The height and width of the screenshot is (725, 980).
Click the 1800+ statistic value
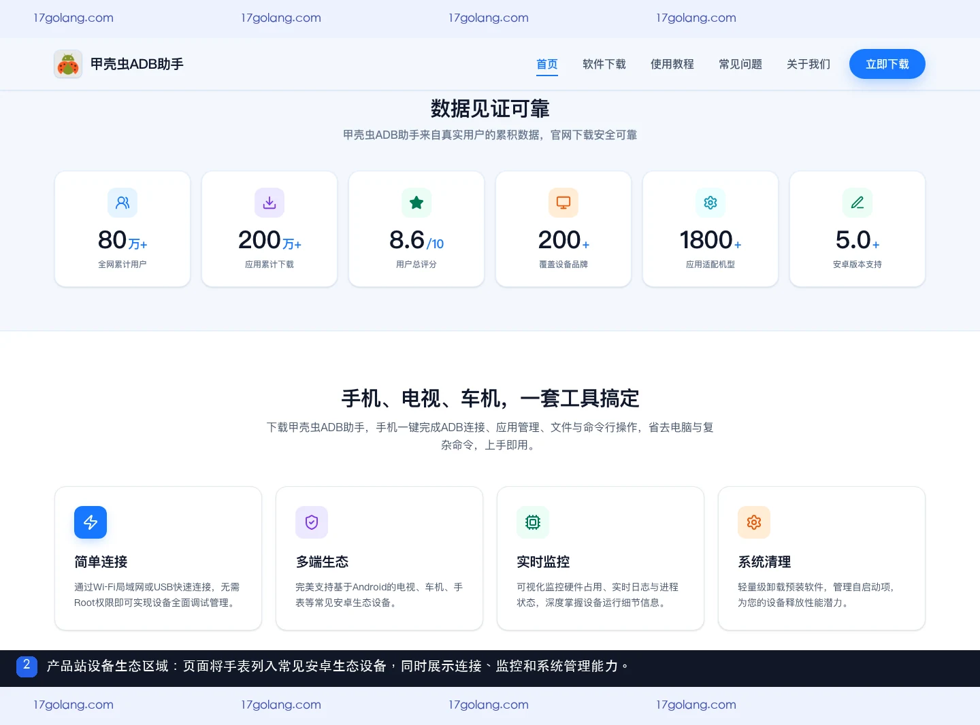click(710, 240)
